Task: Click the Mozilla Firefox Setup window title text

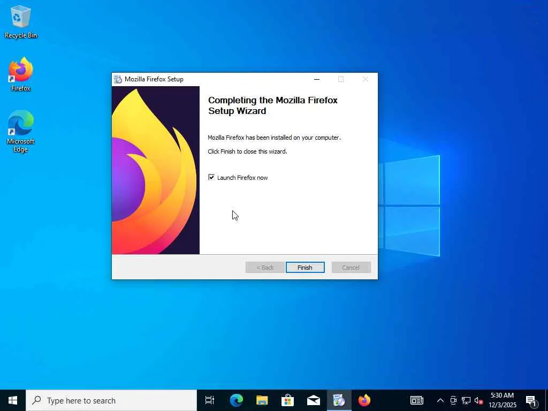Action: (x=154, y=79)
